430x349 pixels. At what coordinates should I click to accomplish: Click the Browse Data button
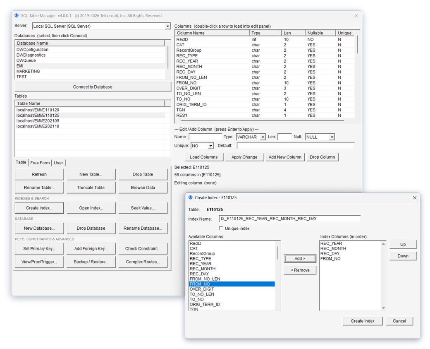[x=143, y=188]
